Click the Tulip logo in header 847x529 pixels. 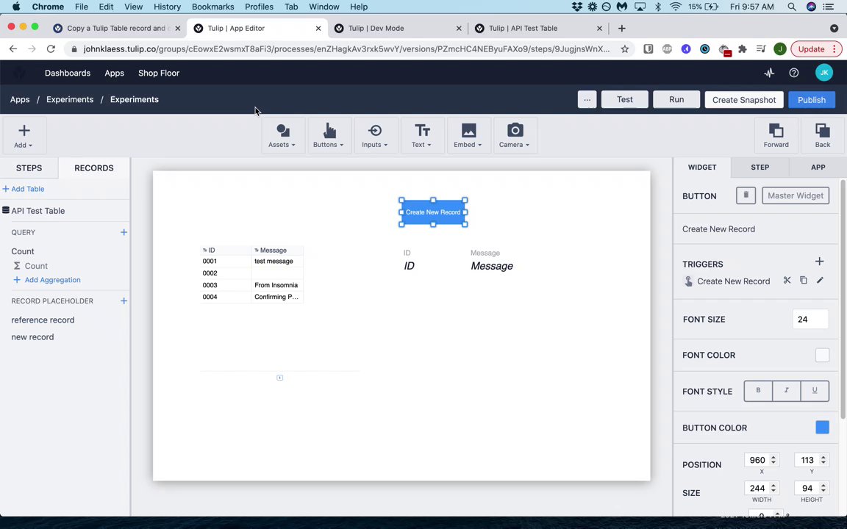19,73
